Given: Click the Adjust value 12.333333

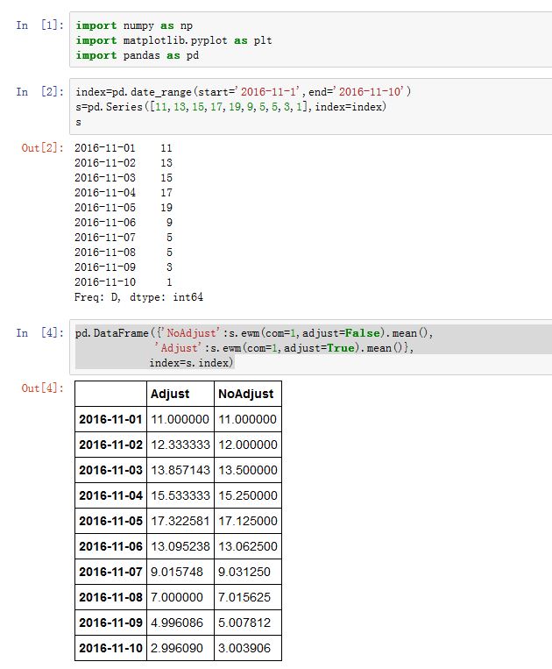Looking at the screenshot, I should tap(180, 445).
